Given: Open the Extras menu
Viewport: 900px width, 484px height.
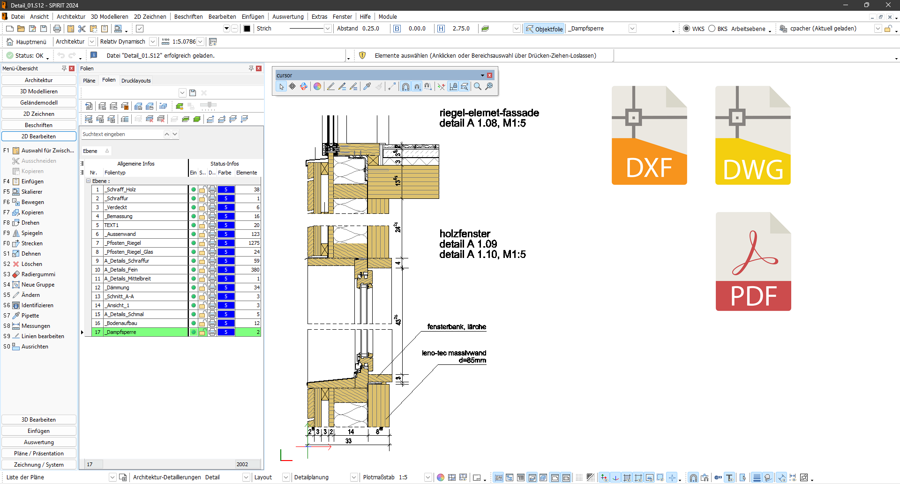Looking at the screenshot, I should click(x=319, y=16).
